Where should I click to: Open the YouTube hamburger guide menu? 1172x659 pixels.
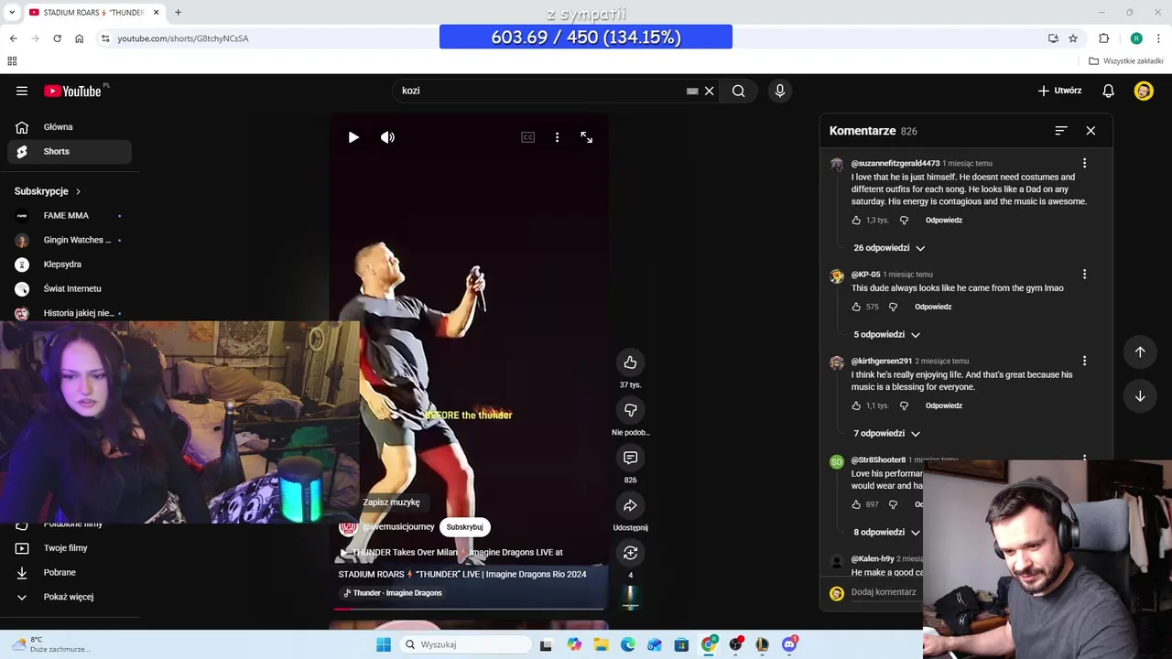22,91
